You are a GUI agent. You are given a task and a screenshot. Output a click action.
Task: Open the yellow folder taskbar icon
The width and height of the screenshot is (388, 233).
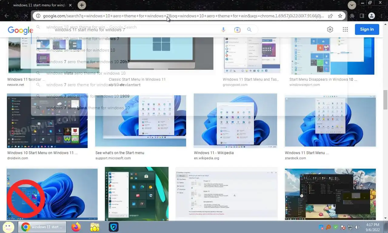pyautogui.click(x=95, y=227)
